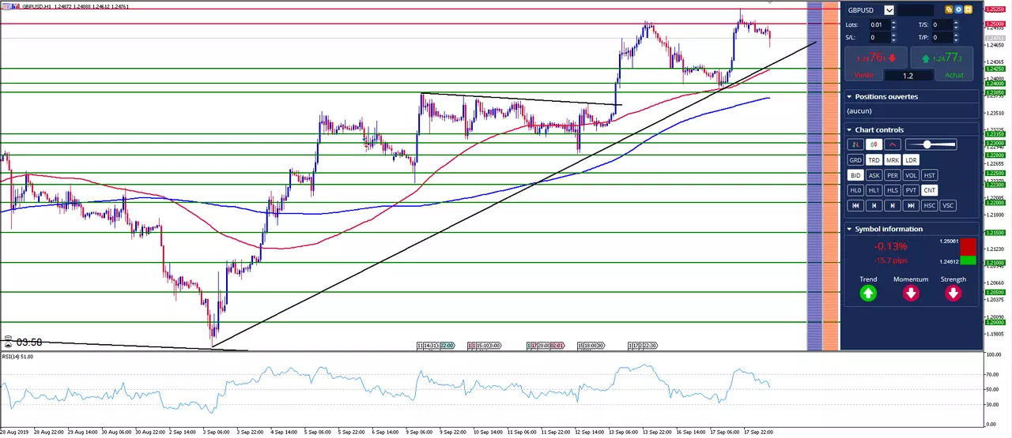Click the T/P input field
The width and height of the screenshot is (1012, 438).
pyautogui.click(x=942, y=37)
